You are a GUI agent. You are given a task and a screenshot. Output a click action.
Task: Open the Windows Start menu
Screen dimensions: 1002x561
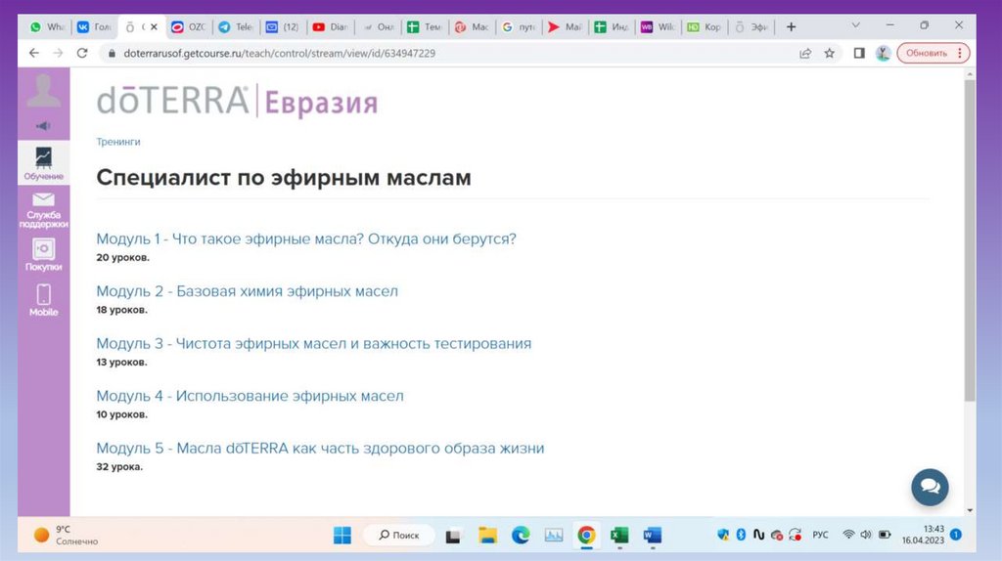pos(342,535)
